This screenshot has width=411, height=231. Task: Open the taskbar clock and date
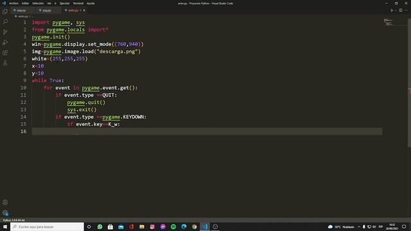click(392, 227)
